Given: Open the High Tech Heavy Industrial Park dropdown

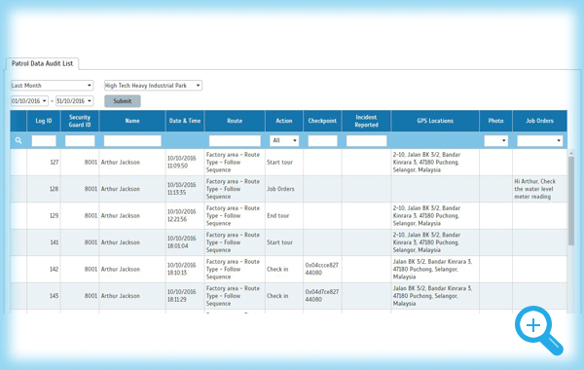Looking at the screenshot, I should click(153, 86).
